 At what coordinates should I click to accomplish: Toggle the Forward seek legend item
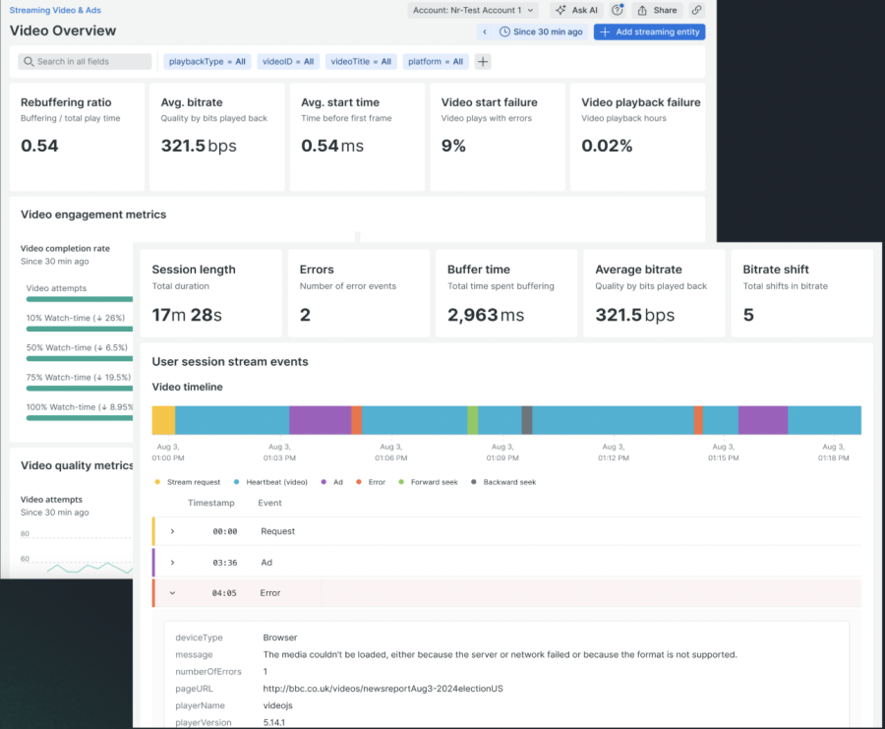point(432,482)
